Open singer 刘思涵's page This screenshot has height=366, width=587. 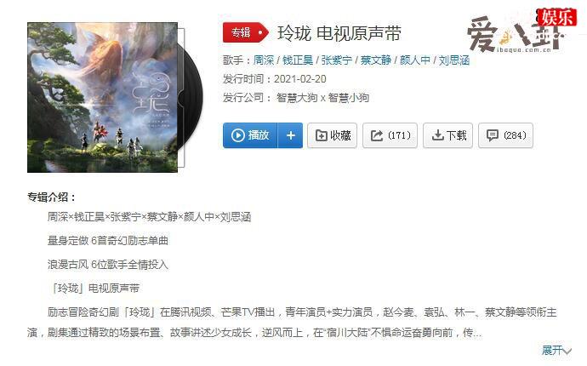tap(454, 60)
